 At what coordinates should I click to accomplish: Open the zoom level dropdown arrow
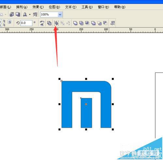click(x=60, y=15)
